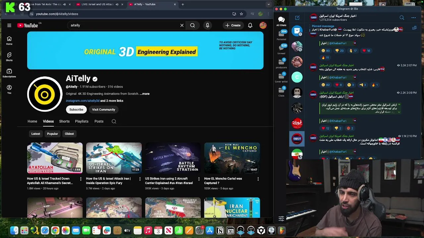
Task: Open the Archived chats item in Telegram
Action: (297, 31)
